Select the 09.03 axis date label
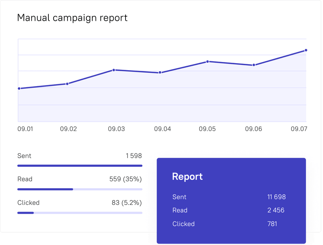Screen dimensions: 323x245 click(116, 129)
